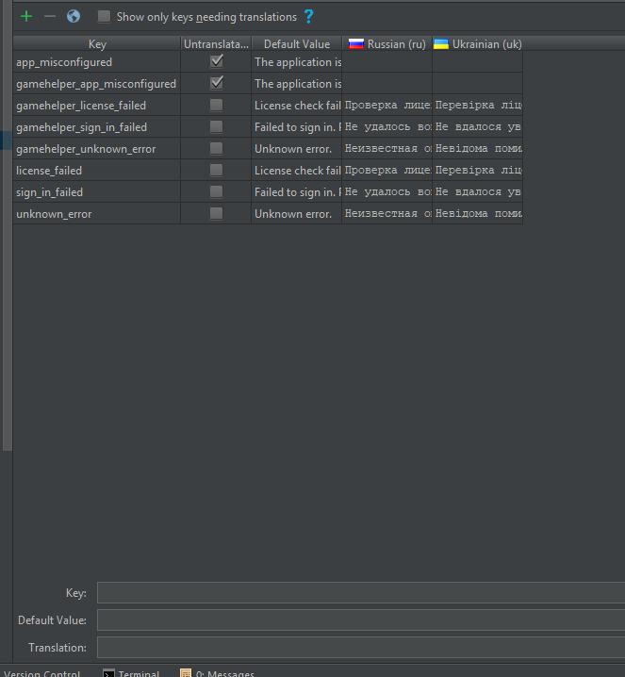Screen dimensions: 625x677
Task: Select default value of gamehelper_unknown_error
Action: point(297,149)
